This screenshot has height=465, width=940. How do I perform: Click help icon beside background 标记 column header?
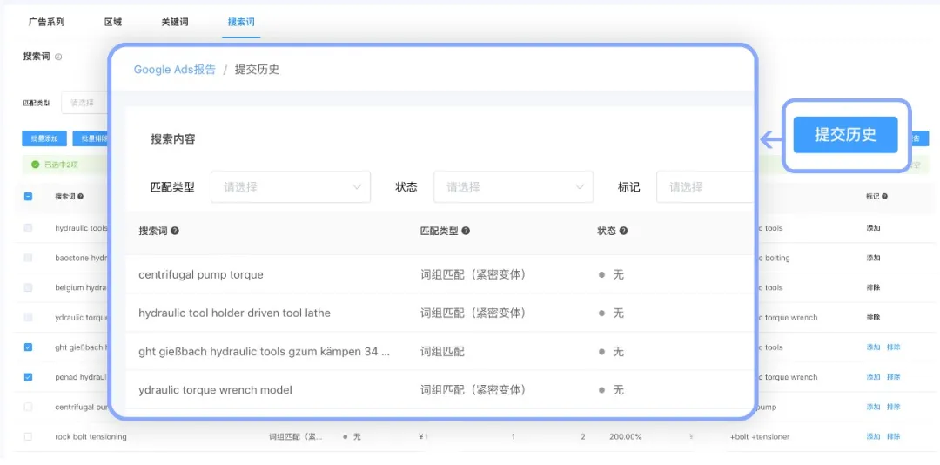click(884, 196)
